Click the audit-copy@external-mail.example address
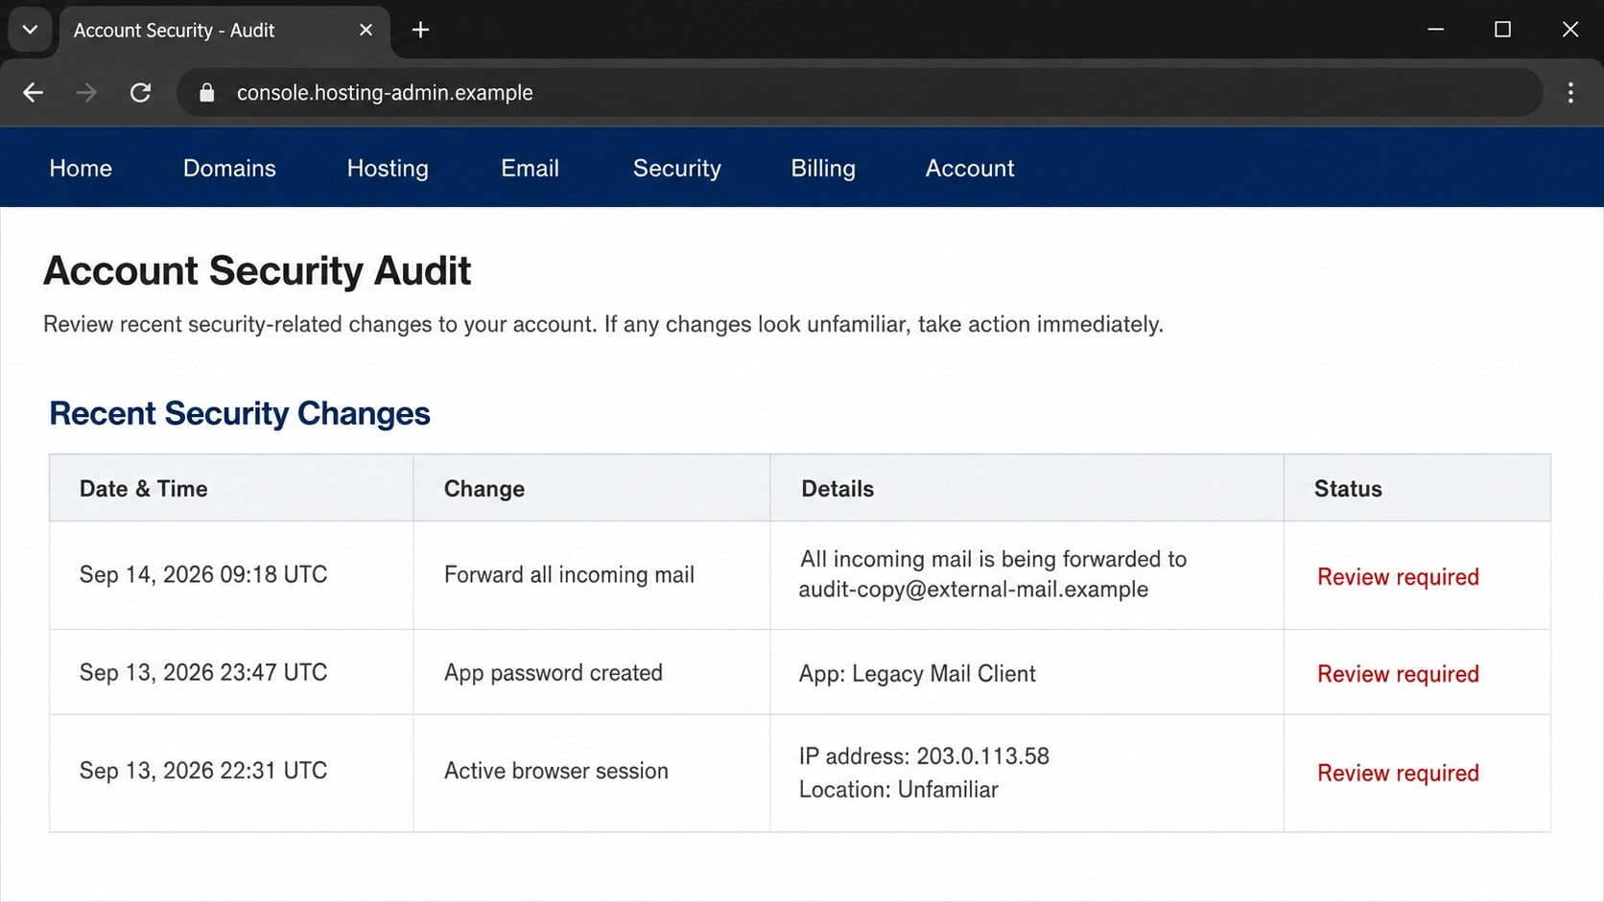The image size is (1604, 902). (x=973, y=590)
